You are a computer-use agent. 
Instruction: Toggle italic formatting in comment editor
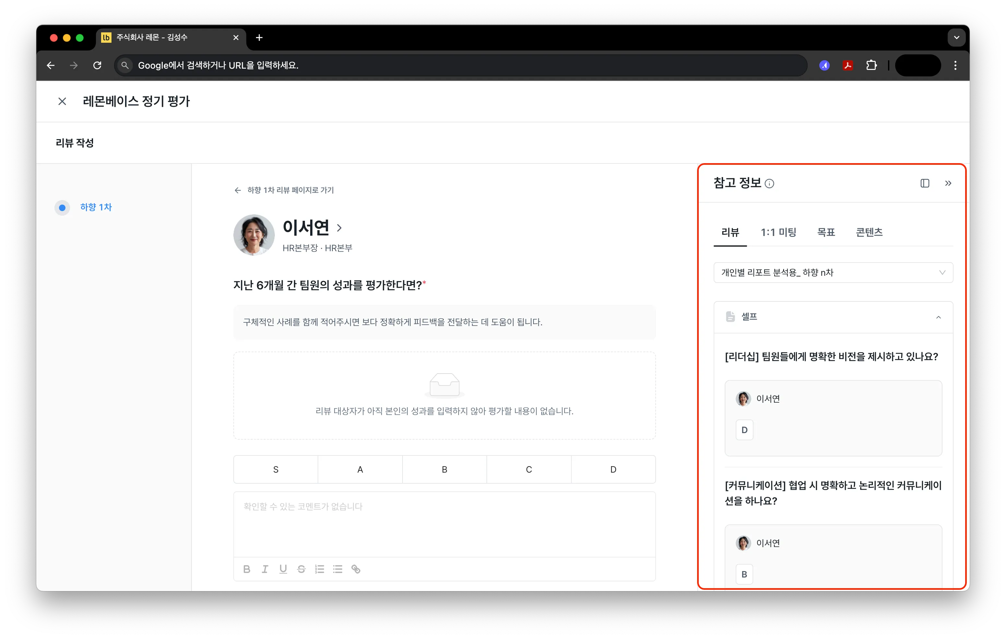pyautogui.click(x=265, y=569)
